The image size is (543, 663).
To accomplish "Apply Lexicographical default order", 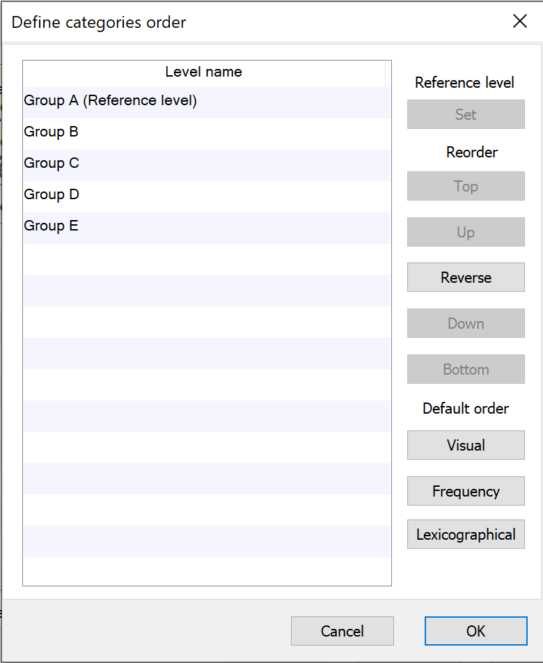I will tap(466, 535).
